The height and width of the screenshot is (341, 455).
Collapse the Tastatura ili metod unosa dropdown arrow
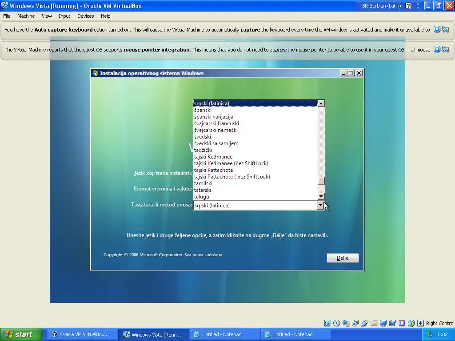coord(321,205)
